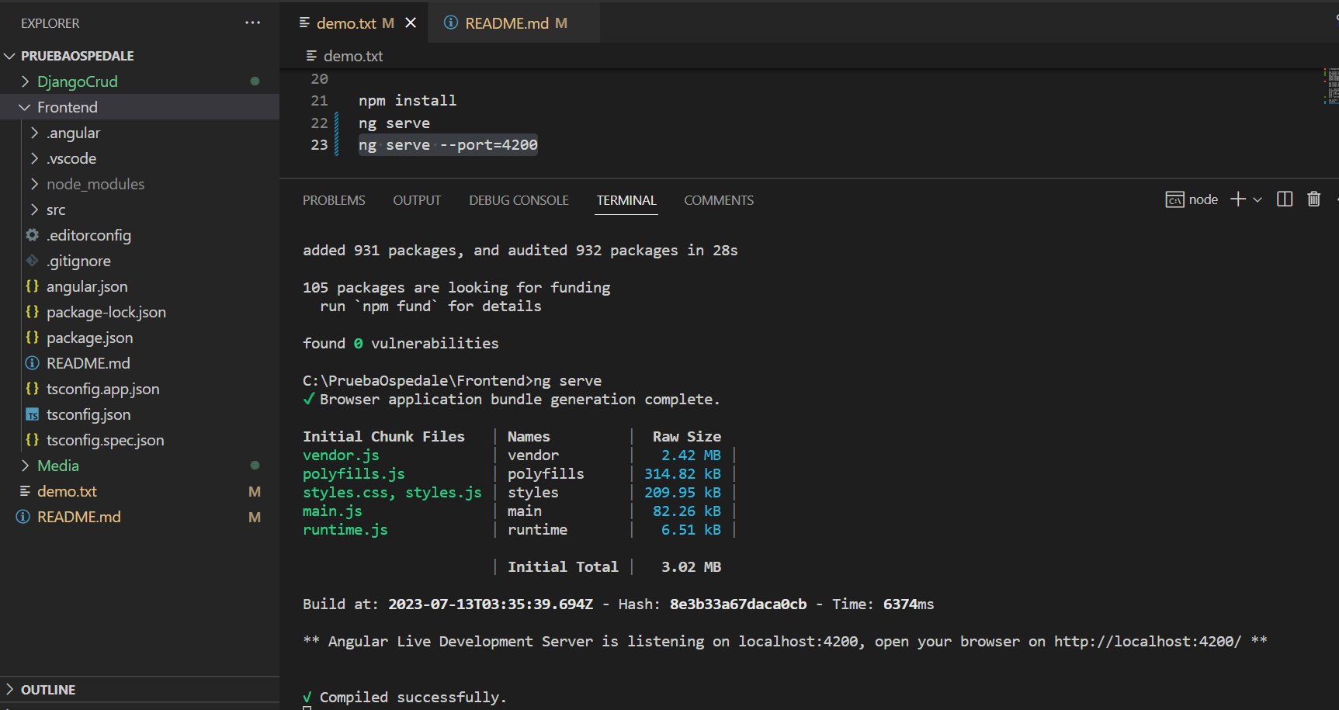Viewport: 1339px width, 710px height.
Task: Collapse the Frontend folder
Action: (x=25, y=107)
